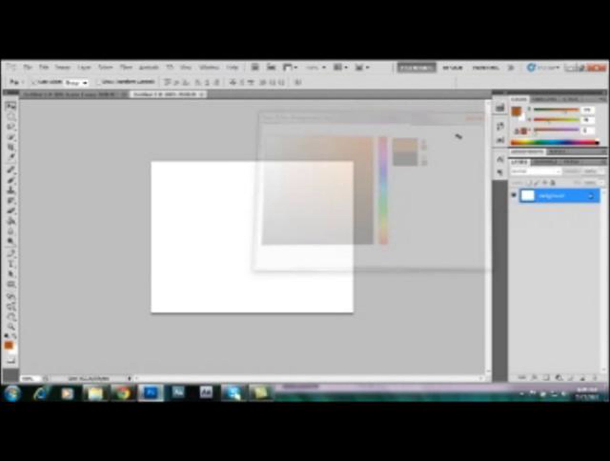Enable Show Transform Controls checkbox
610x461 pixels.
click(98, 82)
